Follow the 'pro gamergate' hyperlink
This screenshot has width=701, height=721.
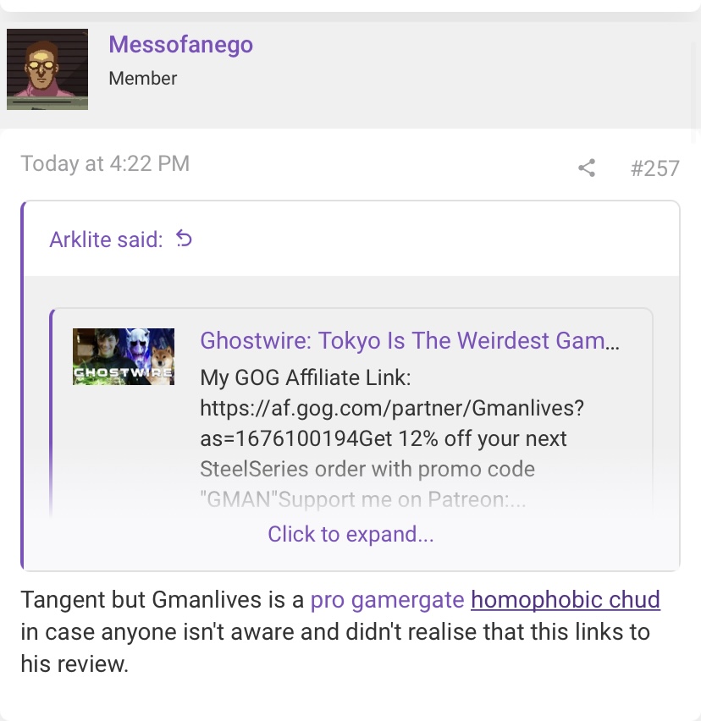coord(387,600)
